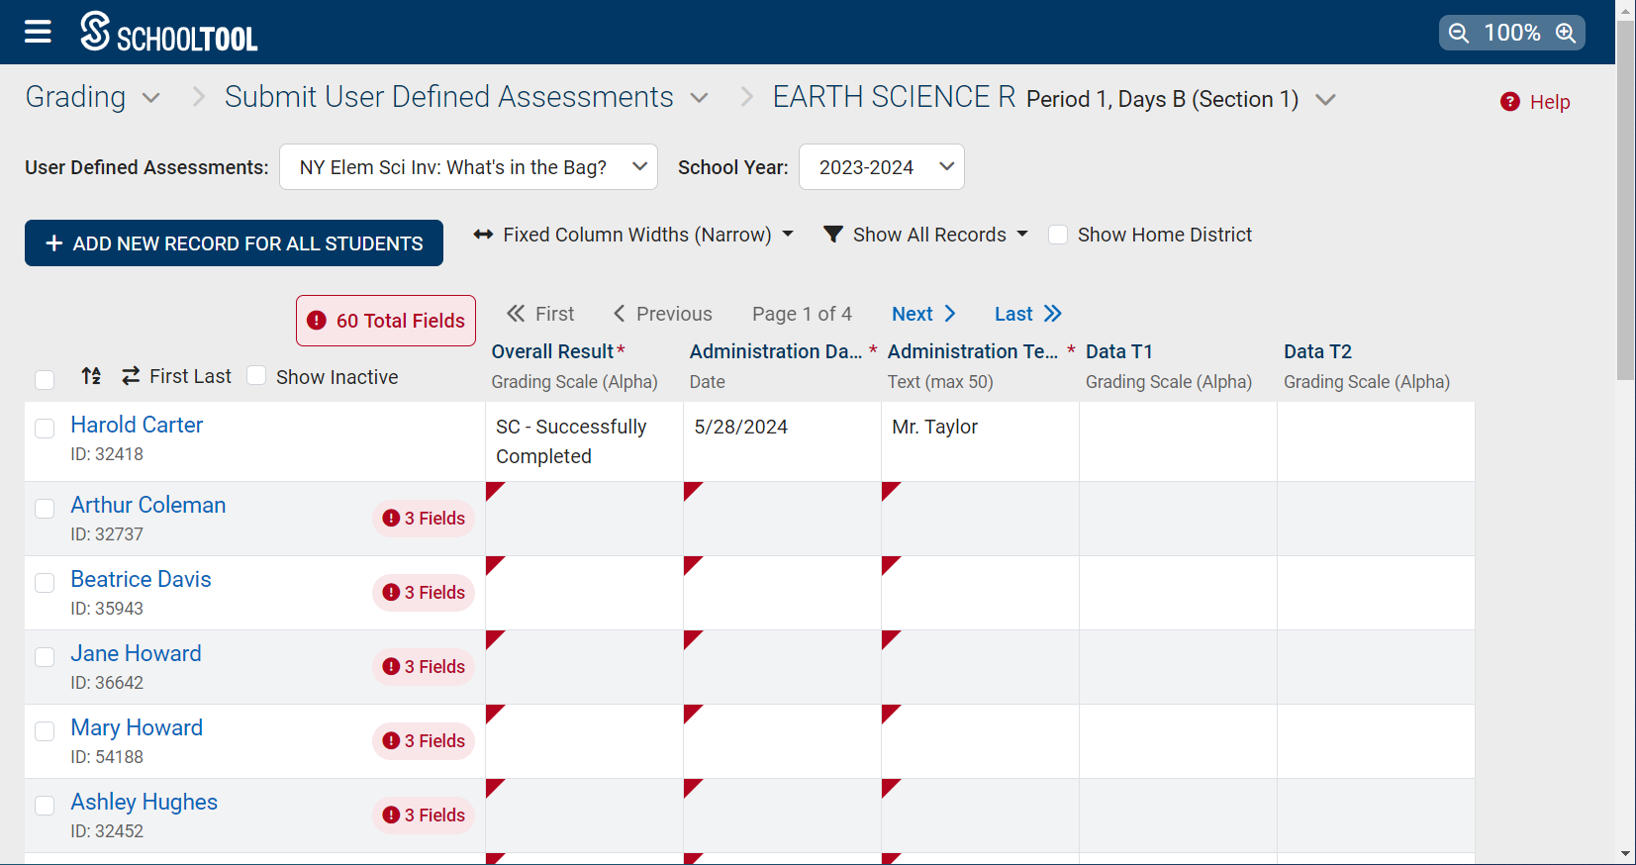
Task: Click the Next page chevron icon
Action: point(950,314)
